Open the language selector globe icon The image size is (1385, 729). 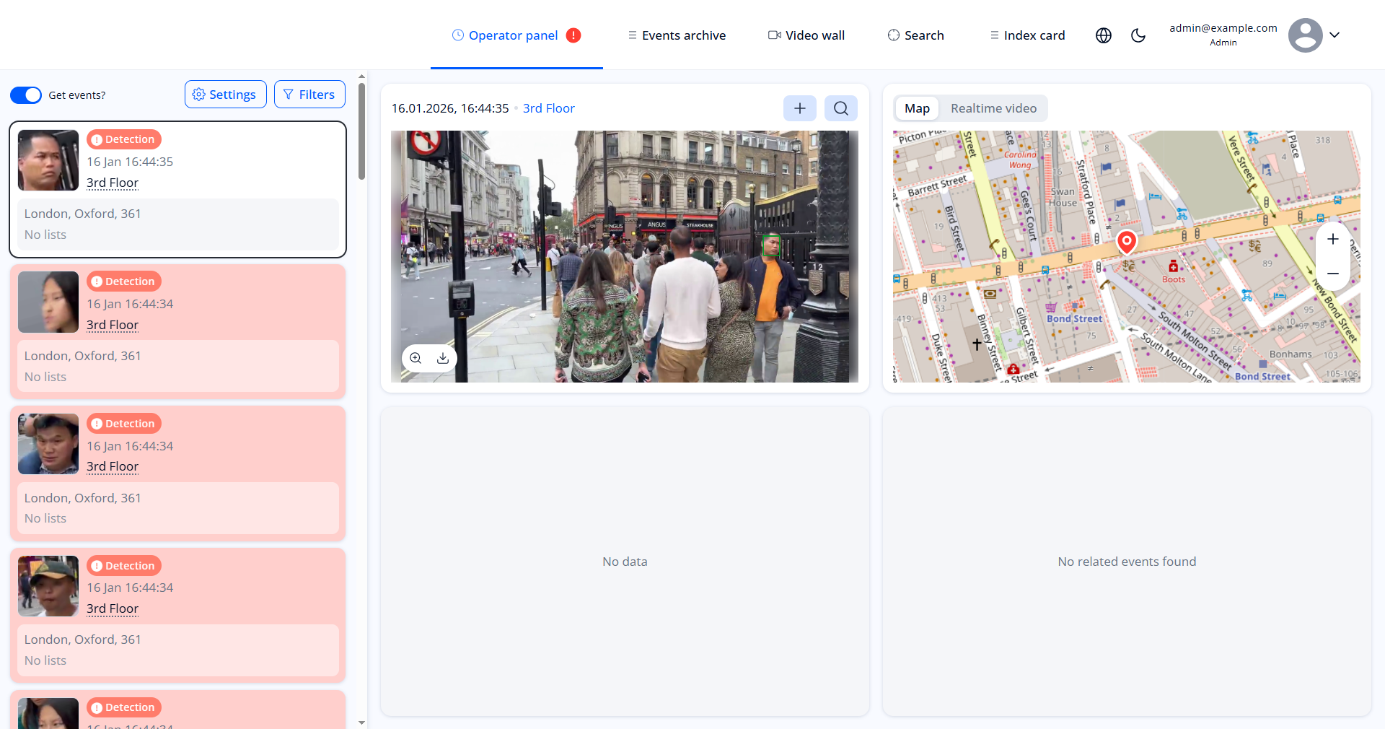1103,35
